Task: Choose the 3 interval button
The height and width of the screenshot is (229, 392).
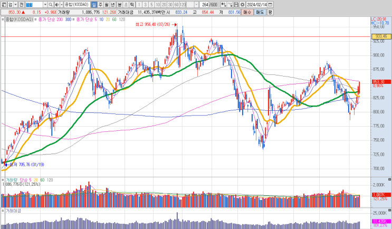Action: tap(146, 5)
